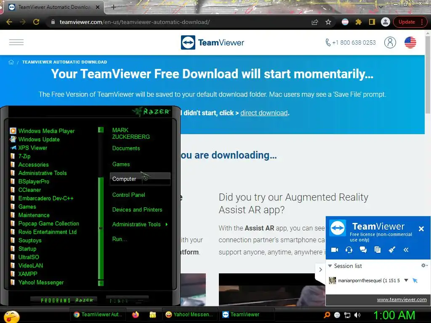Open the hamburger menu on TeamViewer site
431x323 pixels.
click(x=16, y=42)
